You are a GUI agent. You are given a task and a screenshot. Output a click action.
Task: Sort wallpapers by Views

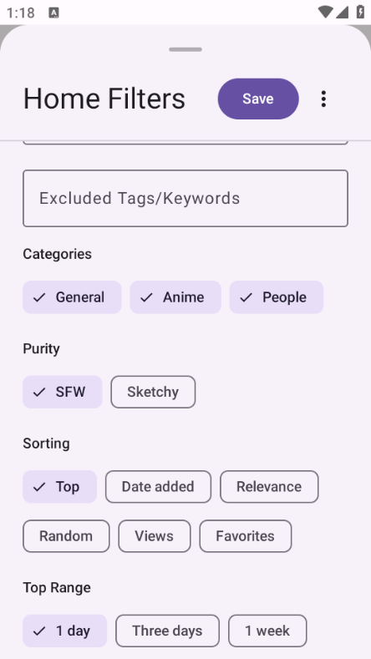click(x=155, y=536)
